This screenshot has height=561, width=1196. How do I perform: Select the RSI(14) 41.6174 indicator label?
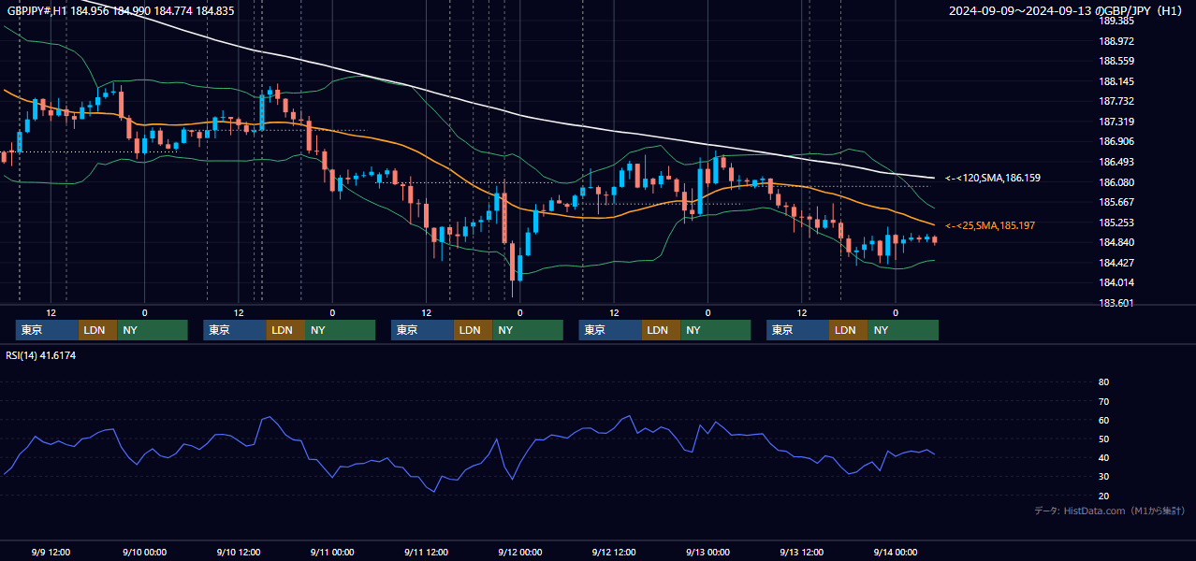41,355
